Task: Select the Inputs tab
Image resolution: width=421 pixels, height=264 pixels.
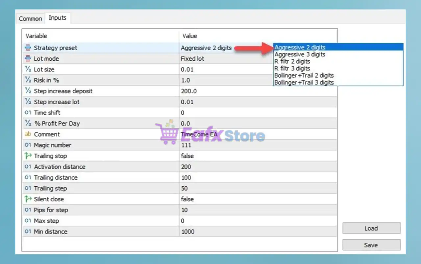Action: click(x=58, y=18)
